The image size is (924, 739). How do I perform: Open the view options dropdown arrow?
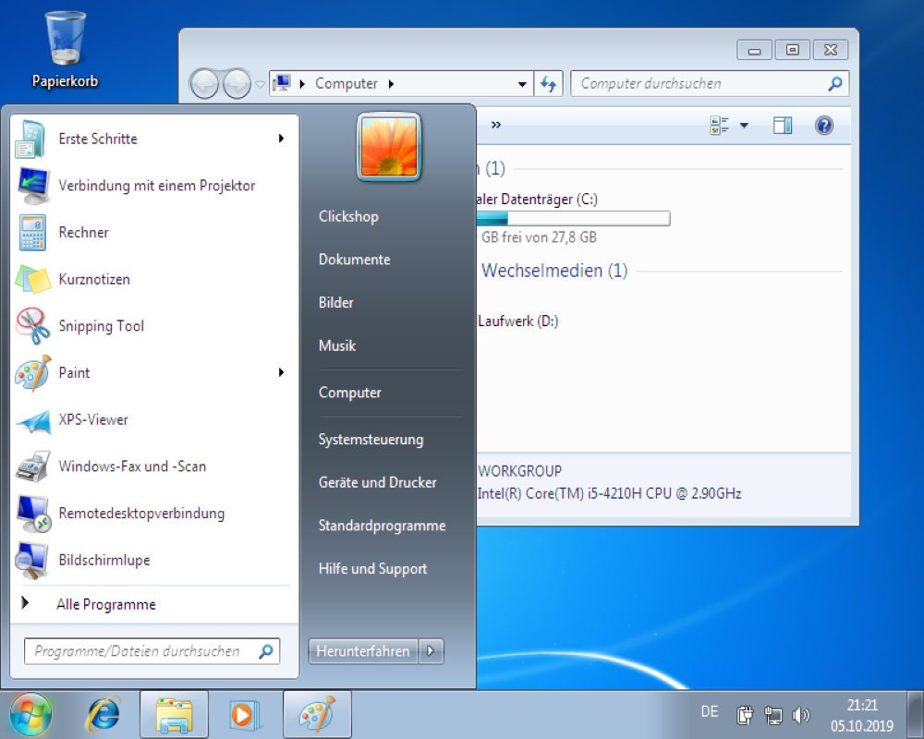point(744,125)
